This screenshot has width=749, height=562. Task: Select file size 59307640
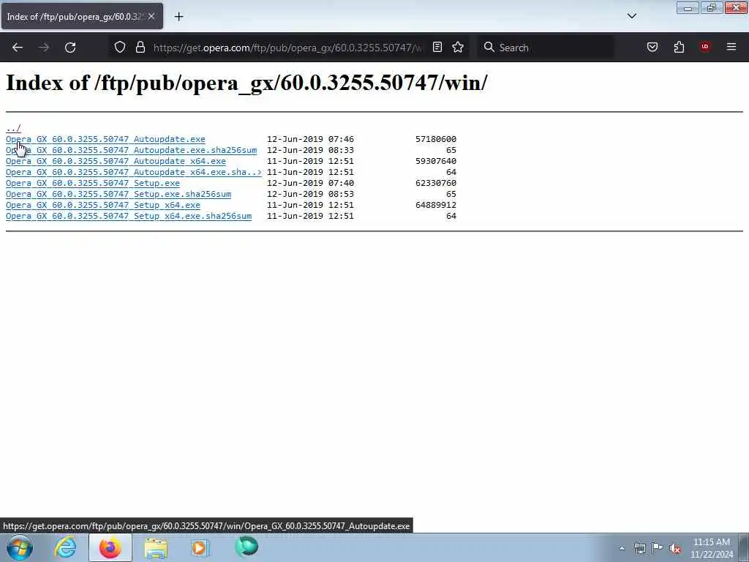(x=436, y=161)
